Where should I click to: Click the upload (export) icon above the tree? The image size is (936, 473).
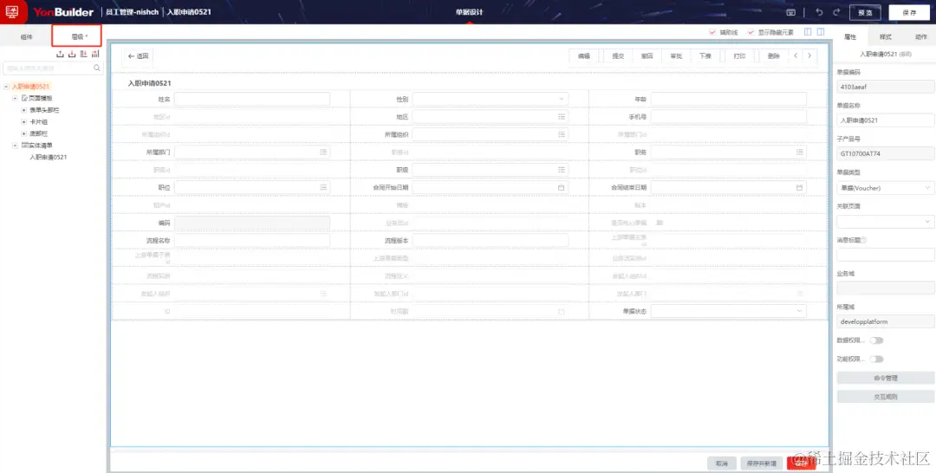[60, 55]
